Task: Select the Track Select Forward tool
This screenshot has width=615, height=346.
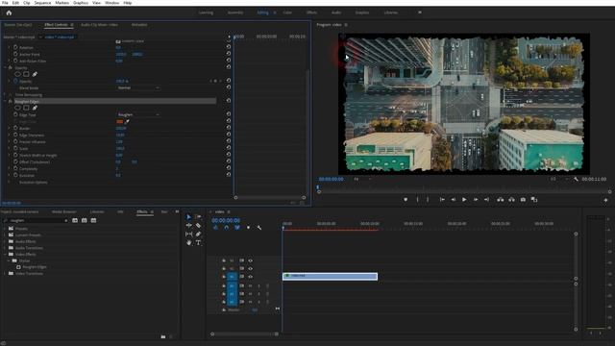Action: pyautogui.click(x=198, y=216)
